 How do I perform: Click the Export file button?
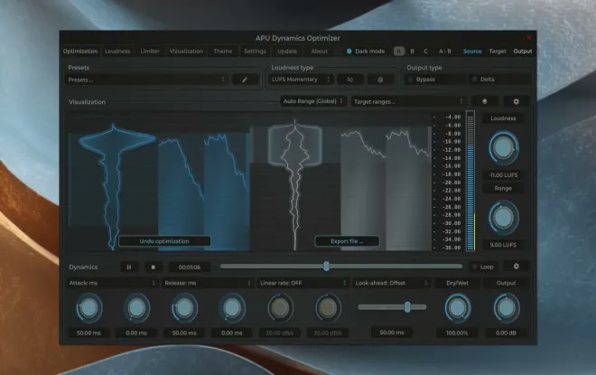(x=347, y=241)
